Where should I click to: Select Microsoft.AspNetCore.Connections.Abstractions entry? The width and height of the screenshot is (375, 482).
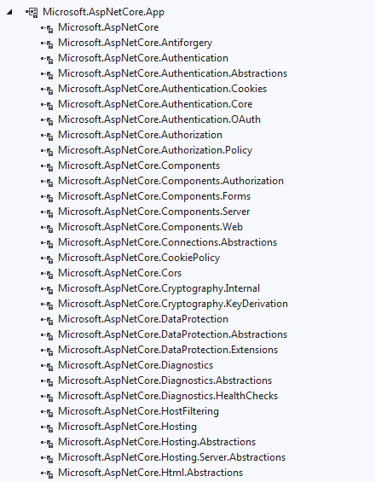pos(168,242)
